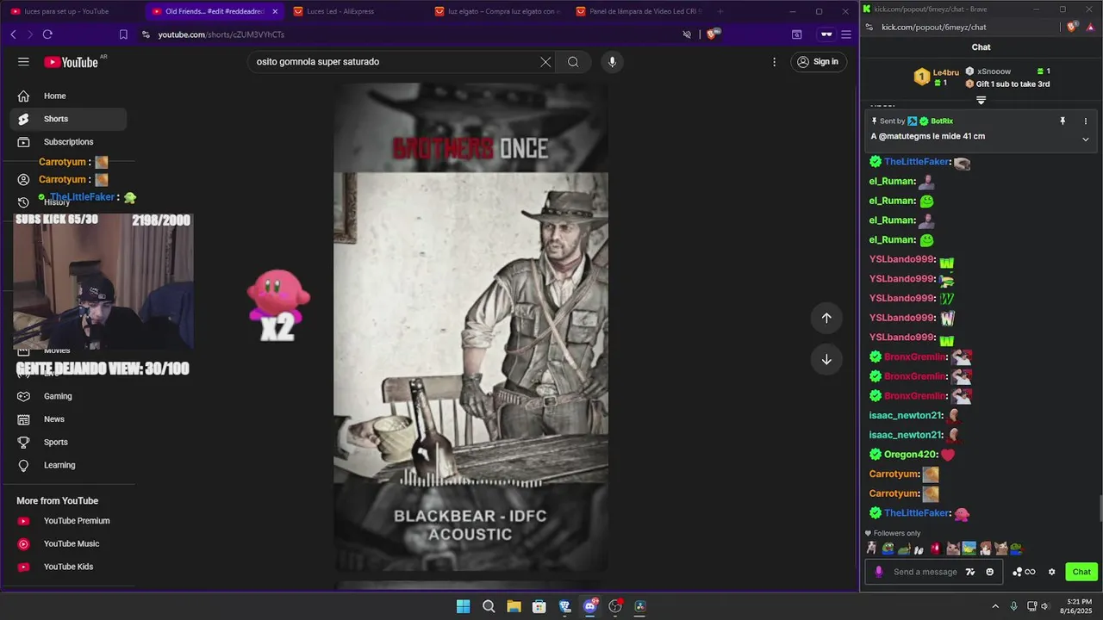Switch to 'luz elgato' browser tab
Viewport: 1103px width, 620px height.
coord(498,11)
